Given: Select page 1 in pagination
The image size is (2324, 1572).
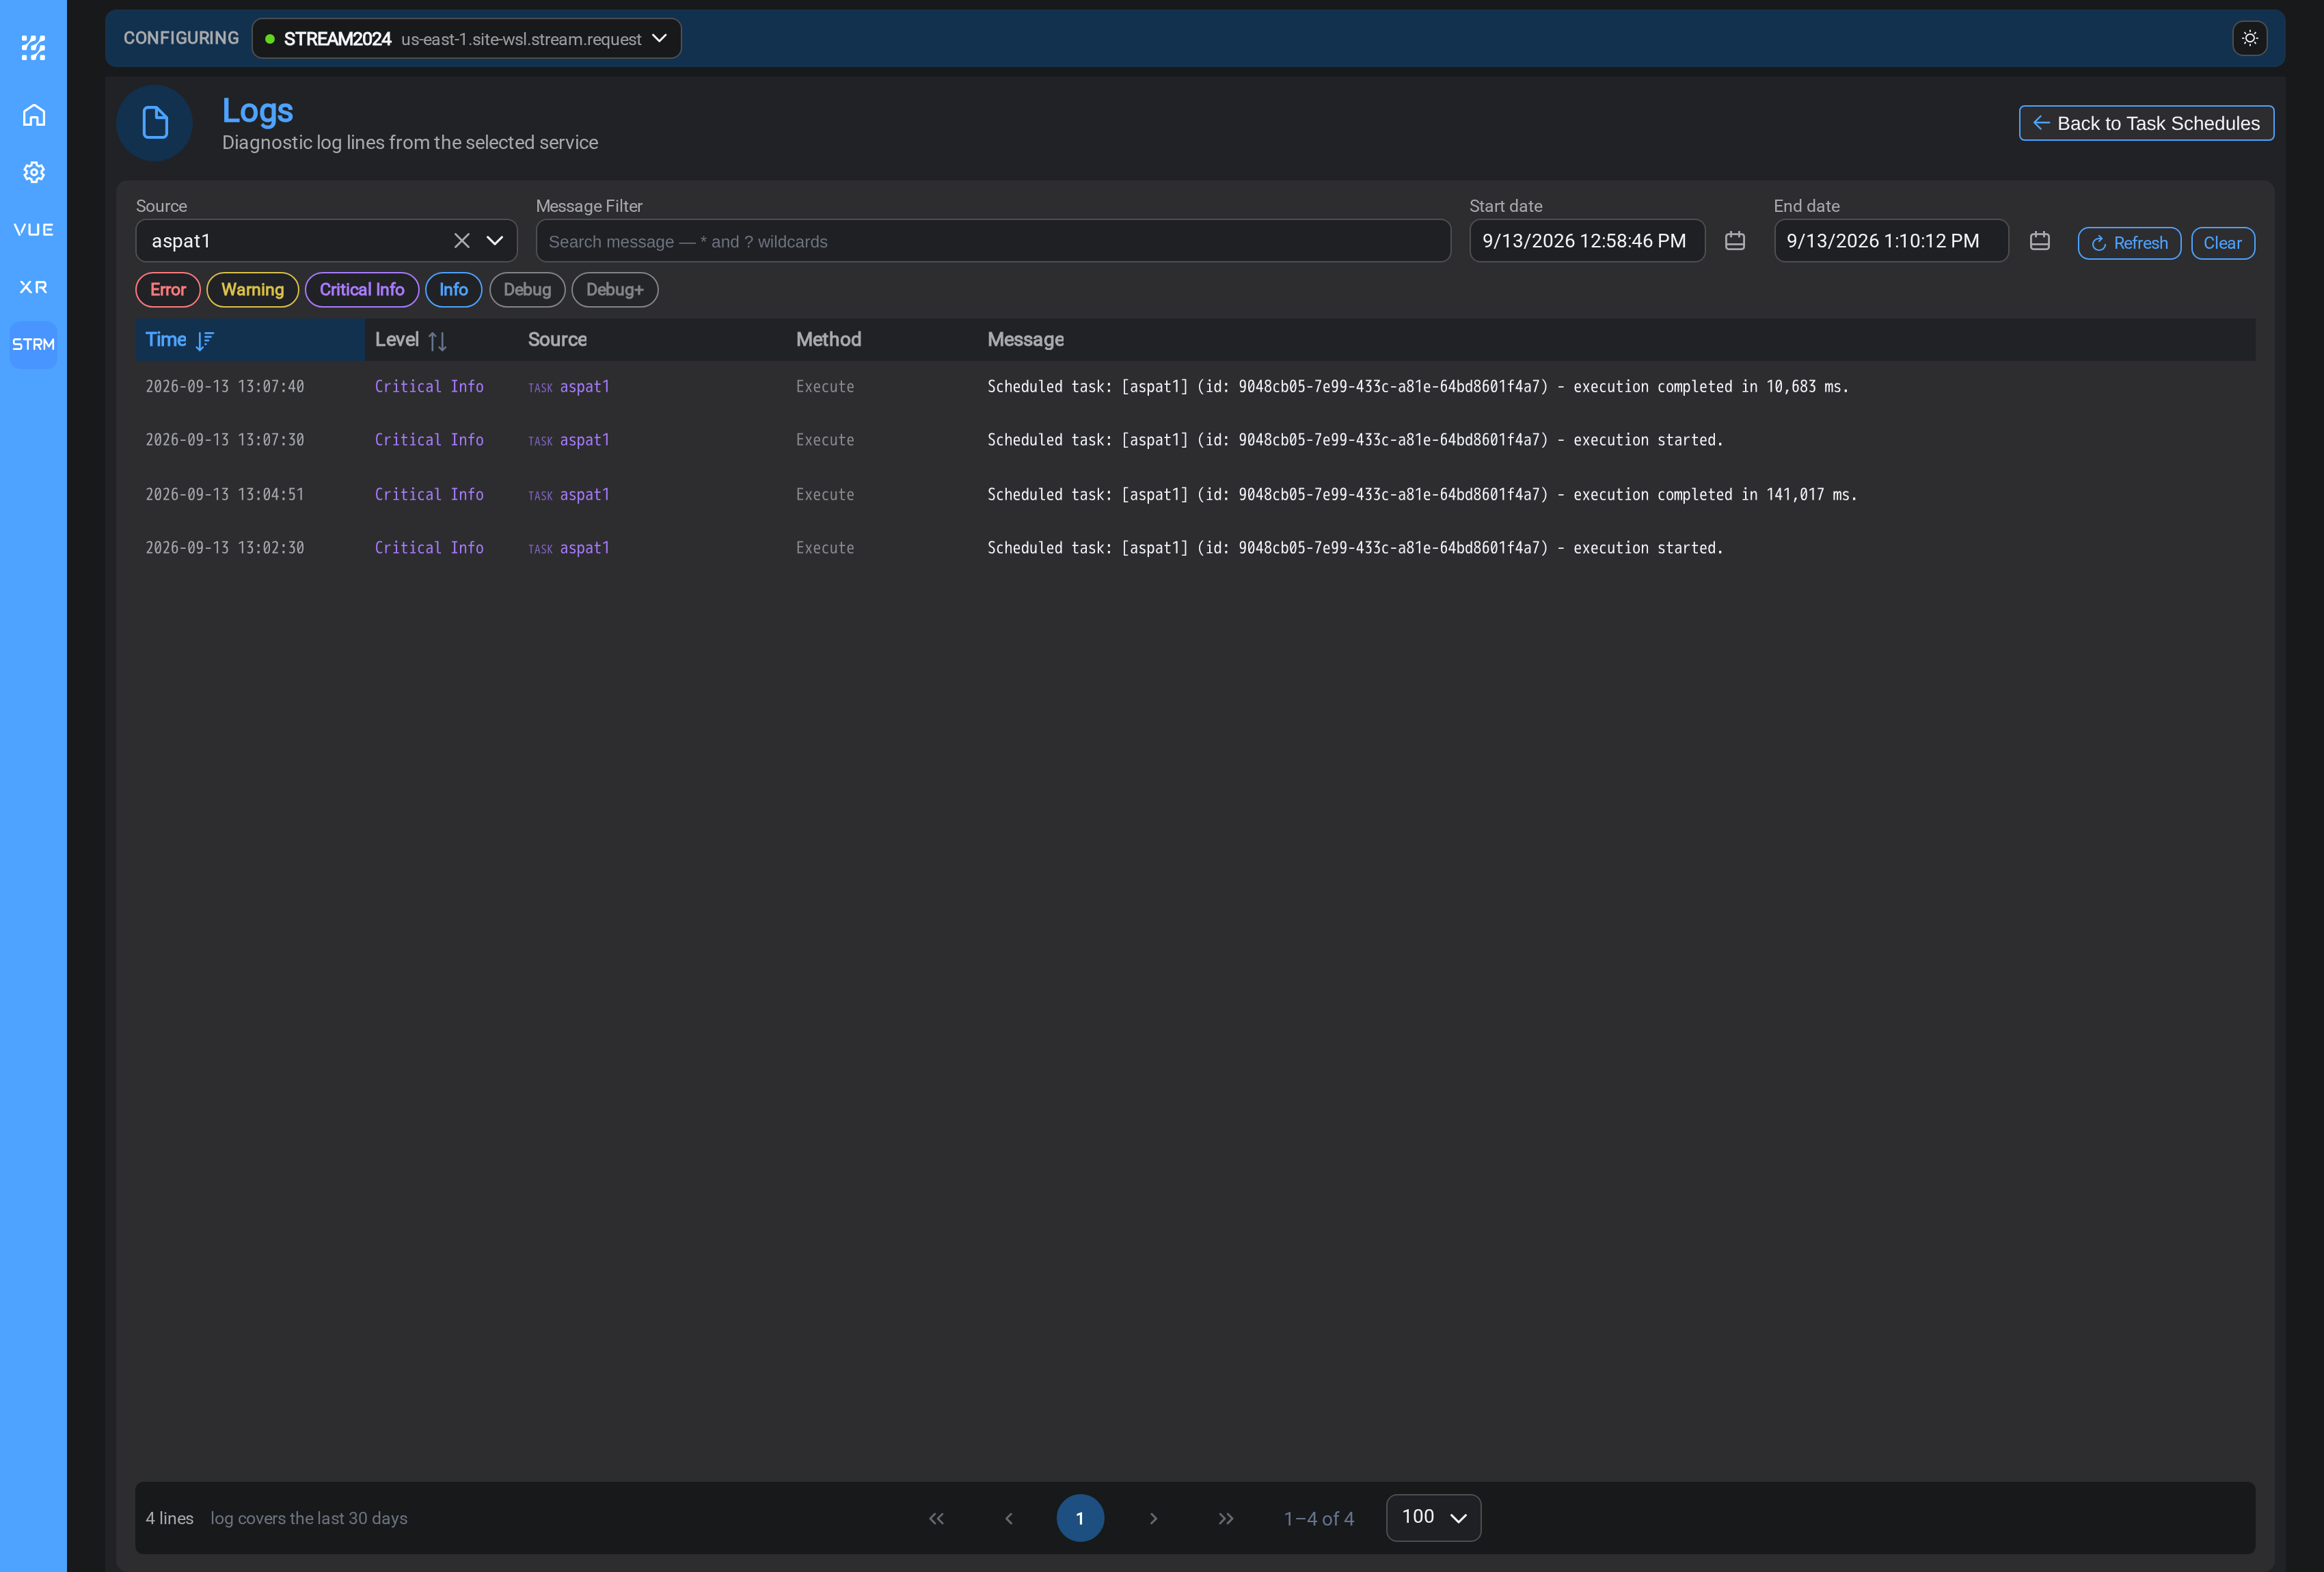Looking at the screenshot, I should (1080, 1518).
